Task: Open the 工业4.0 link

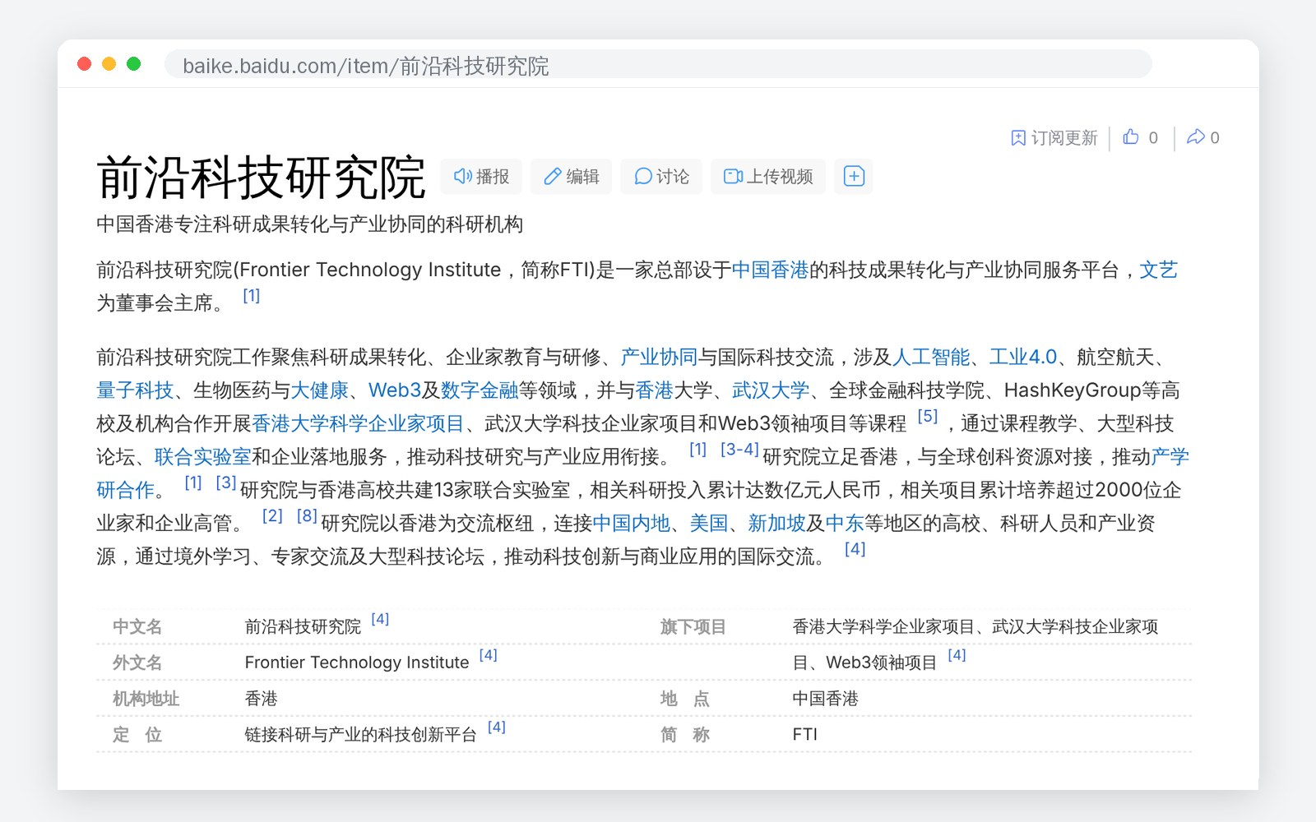Action: (x=1022, y=357)
